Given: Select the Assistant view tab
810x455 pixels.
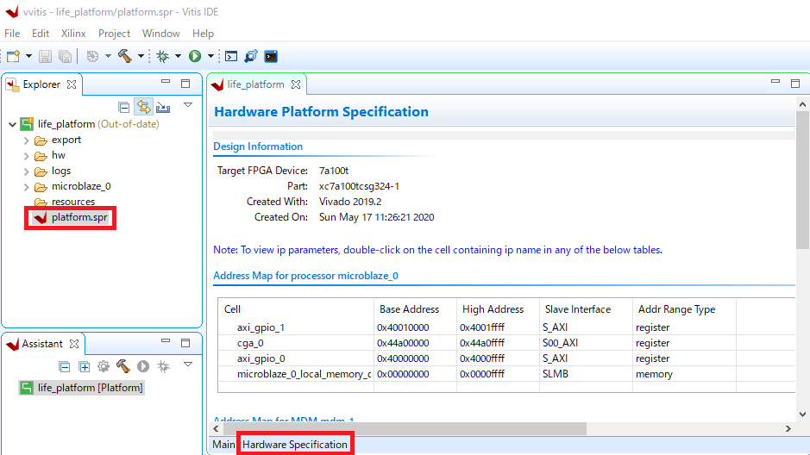Looking at the screenshot, I should point(42,344).
